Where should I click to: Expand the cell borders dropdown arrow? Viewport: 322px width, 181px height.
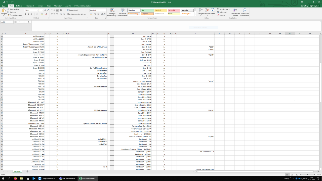point(38,14)
